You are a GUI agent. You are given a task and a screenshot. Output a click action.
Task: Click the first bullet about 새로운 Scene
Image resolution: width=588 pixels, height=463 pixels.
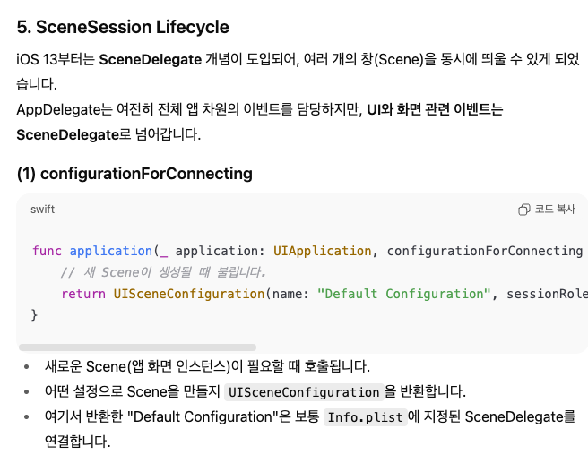(206, 366)
